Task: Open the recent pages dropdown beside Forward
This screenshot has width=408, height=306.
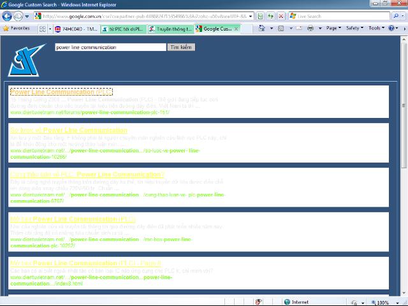Action: tap(27, 17)
